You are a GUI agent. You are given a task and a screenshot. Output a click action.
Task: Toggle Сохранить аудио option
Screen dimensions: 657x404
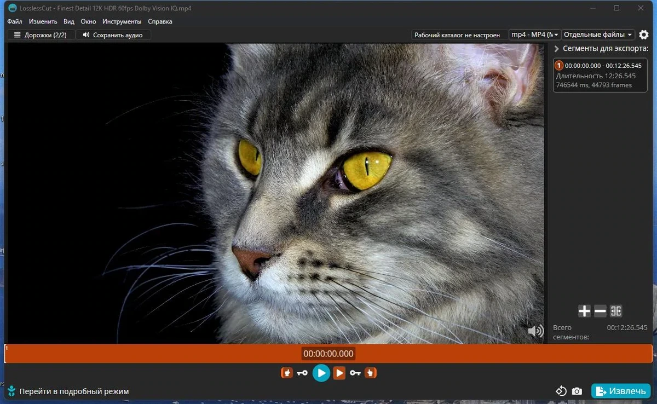point(113,34)
